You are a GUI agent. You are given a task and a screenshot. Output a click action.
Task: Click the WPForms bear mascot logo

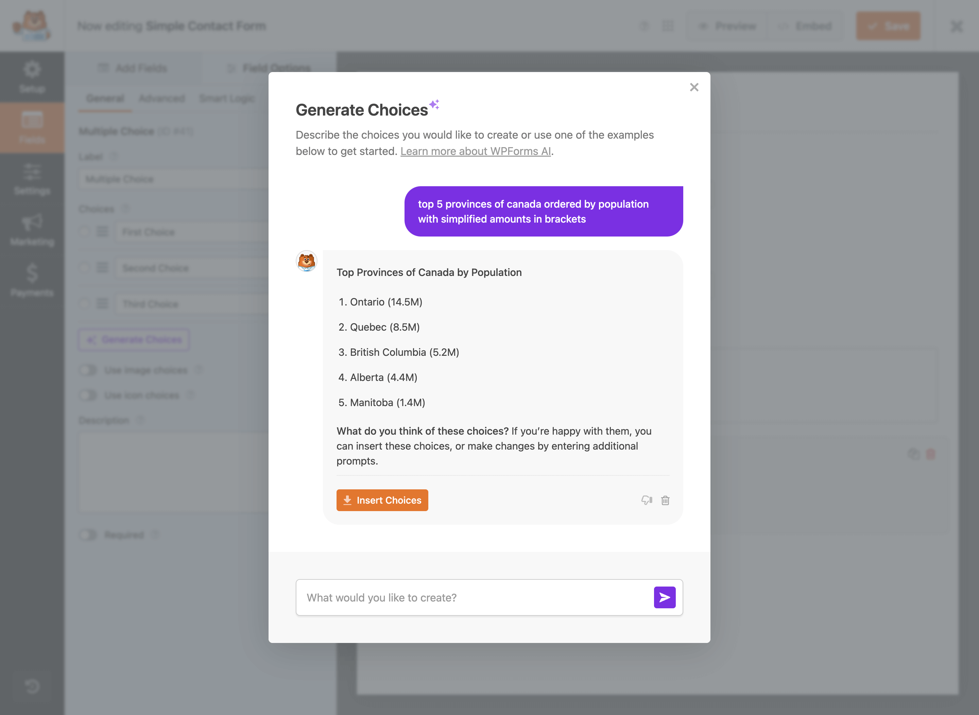click(x=32, y=26)
